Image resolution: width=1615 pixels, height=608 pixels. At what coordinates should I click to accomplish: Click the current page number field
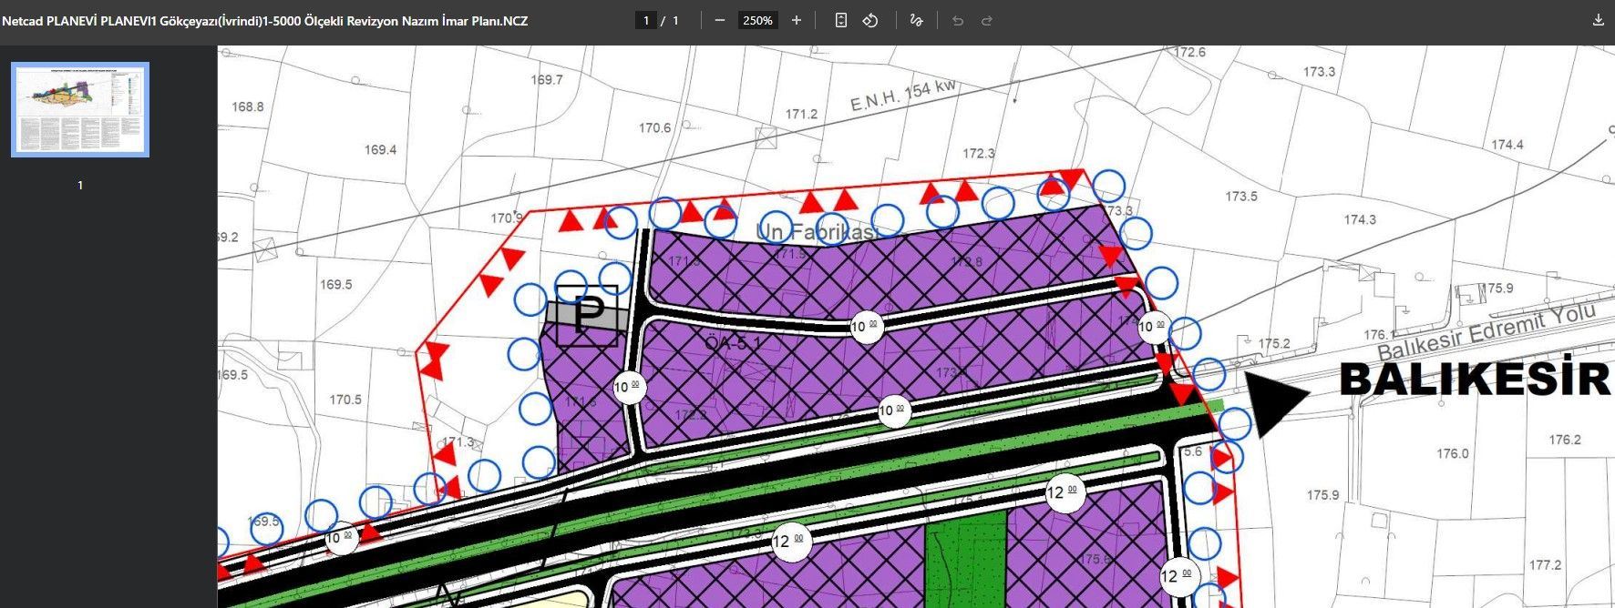click(646, 20)
